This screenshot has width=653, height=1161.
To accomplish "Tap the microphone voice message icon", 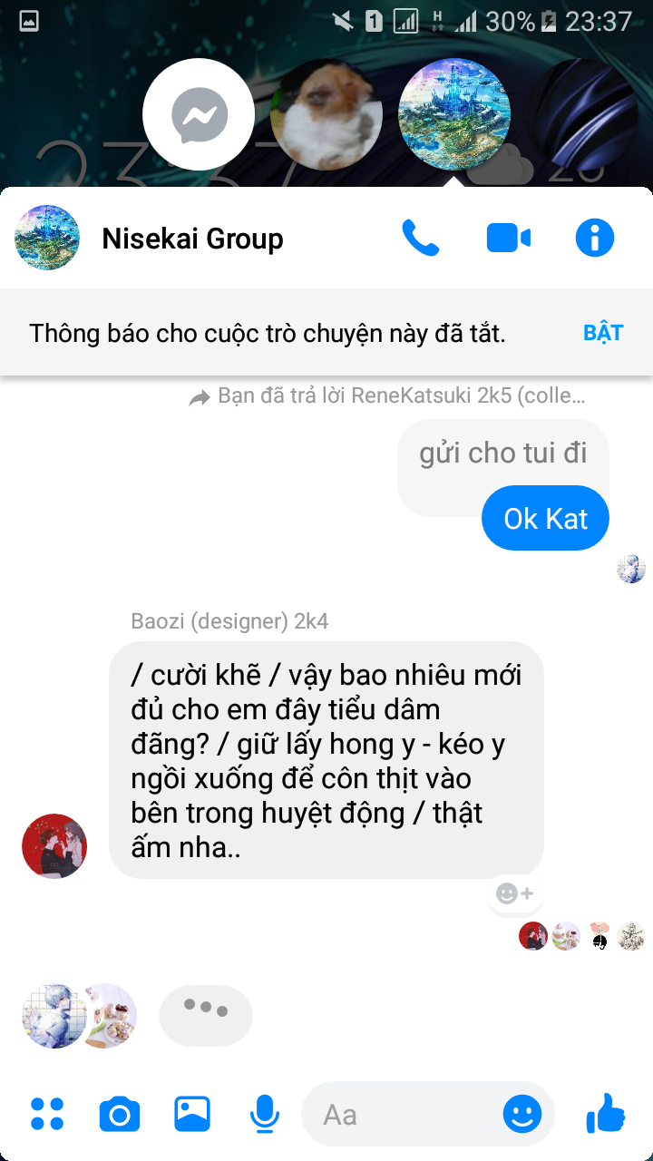I will pyautogui.click(x=265, y=1114).
